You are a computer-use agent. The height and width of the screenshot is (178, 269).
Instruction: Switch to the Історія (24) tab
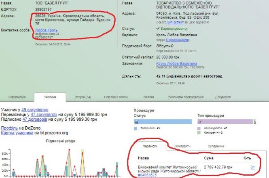tap(83, 97)
